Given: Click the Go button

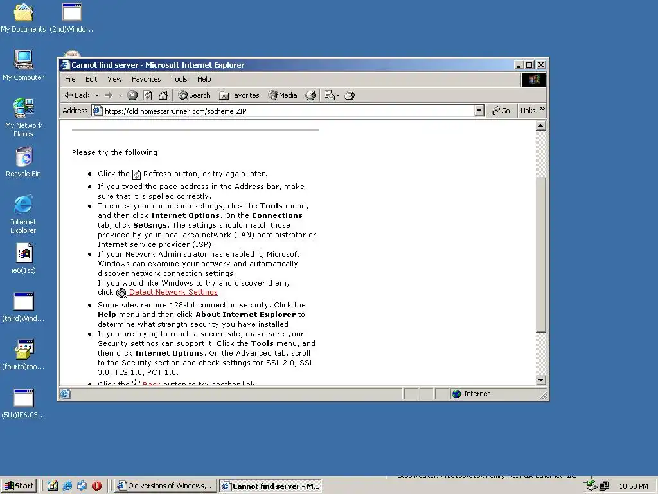Looking at the screenshot, I should tap(501, 111).
